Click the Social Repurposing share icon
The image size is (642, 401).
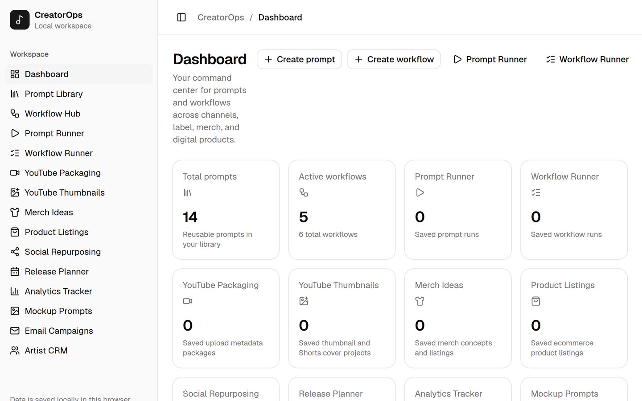tap(15, 252)
